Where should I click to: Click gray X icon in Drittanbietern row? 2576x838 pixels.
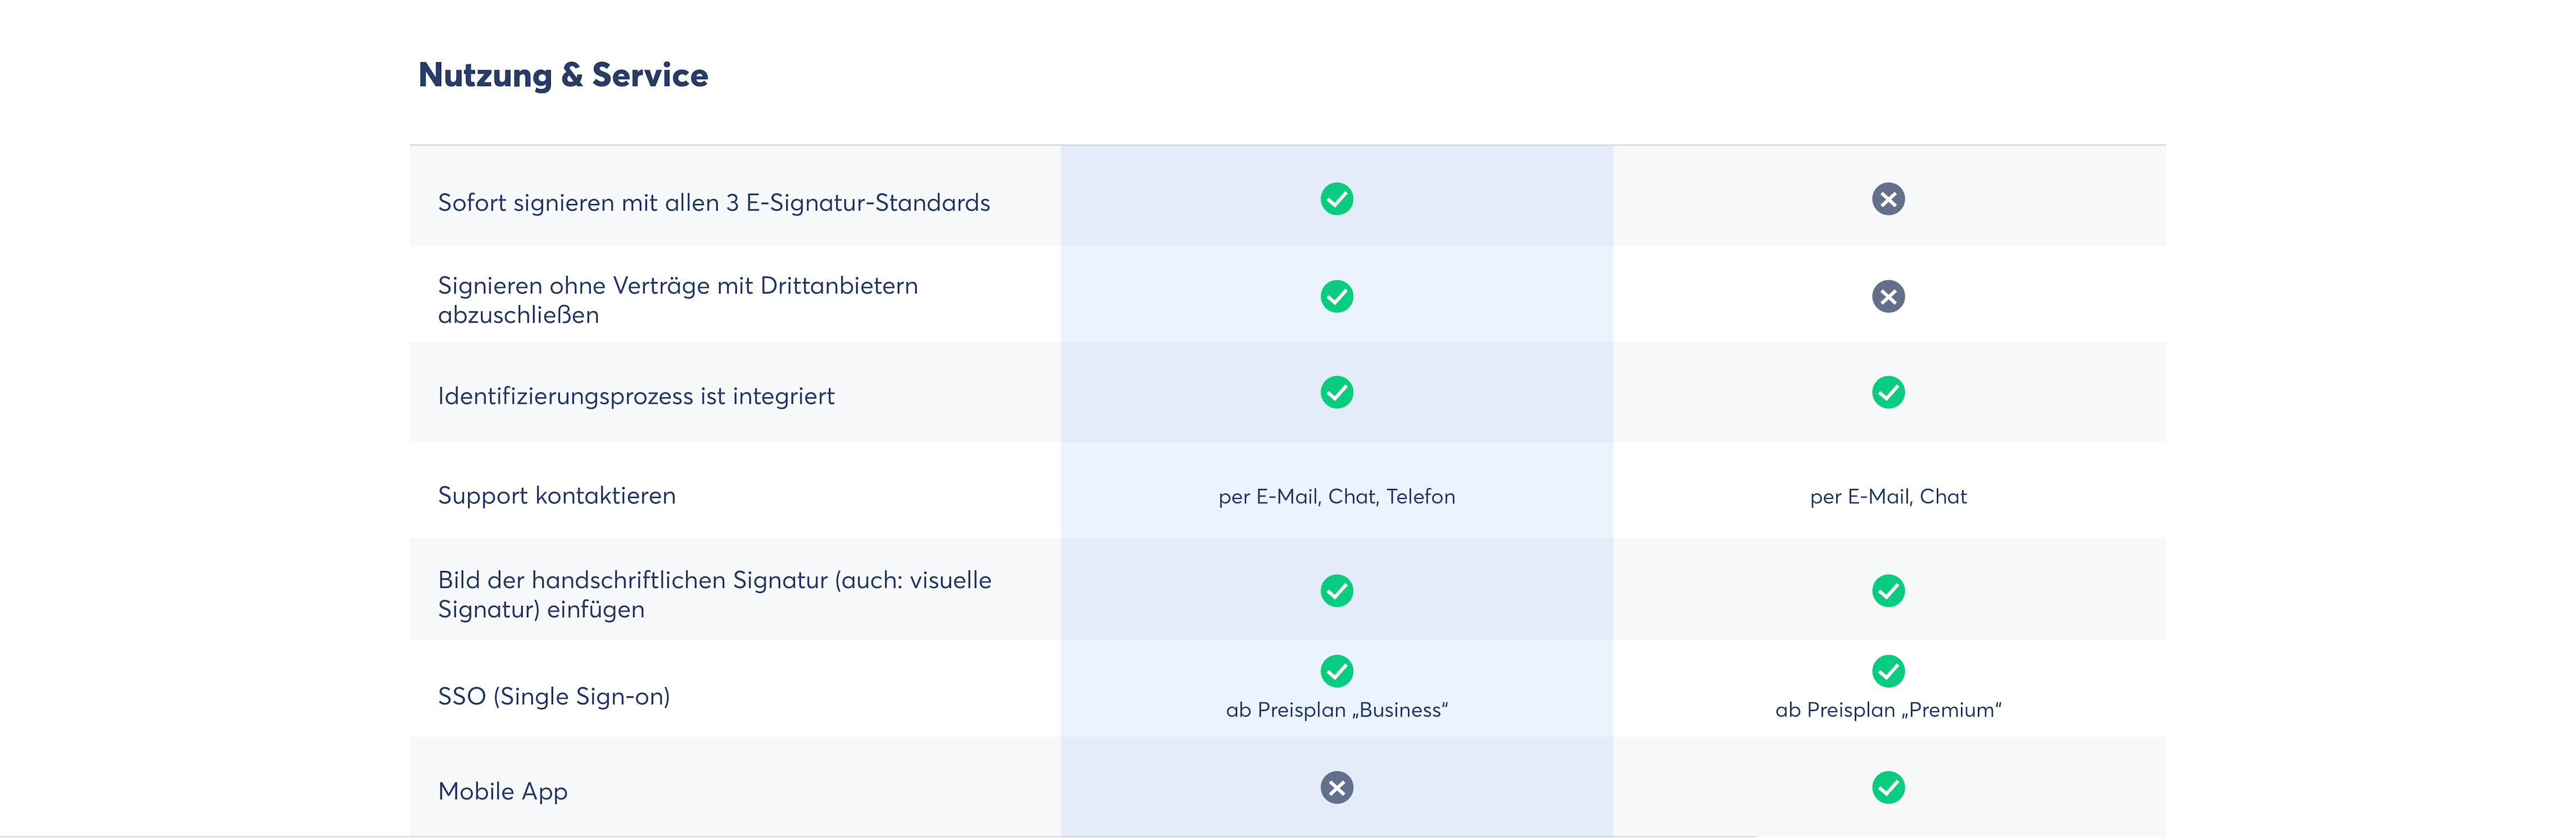pyautogui.click(x=1888, y=296)
